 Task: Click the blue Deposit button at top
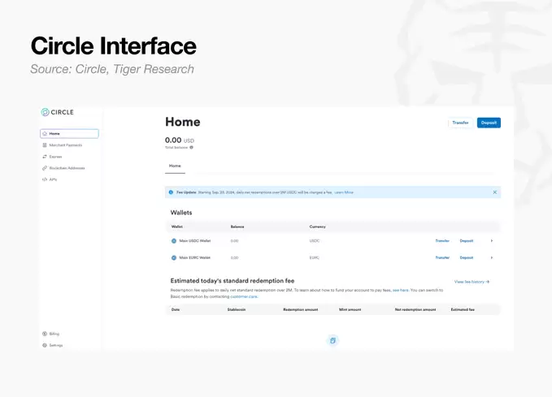pyautogui.click(x=489, y=123)
